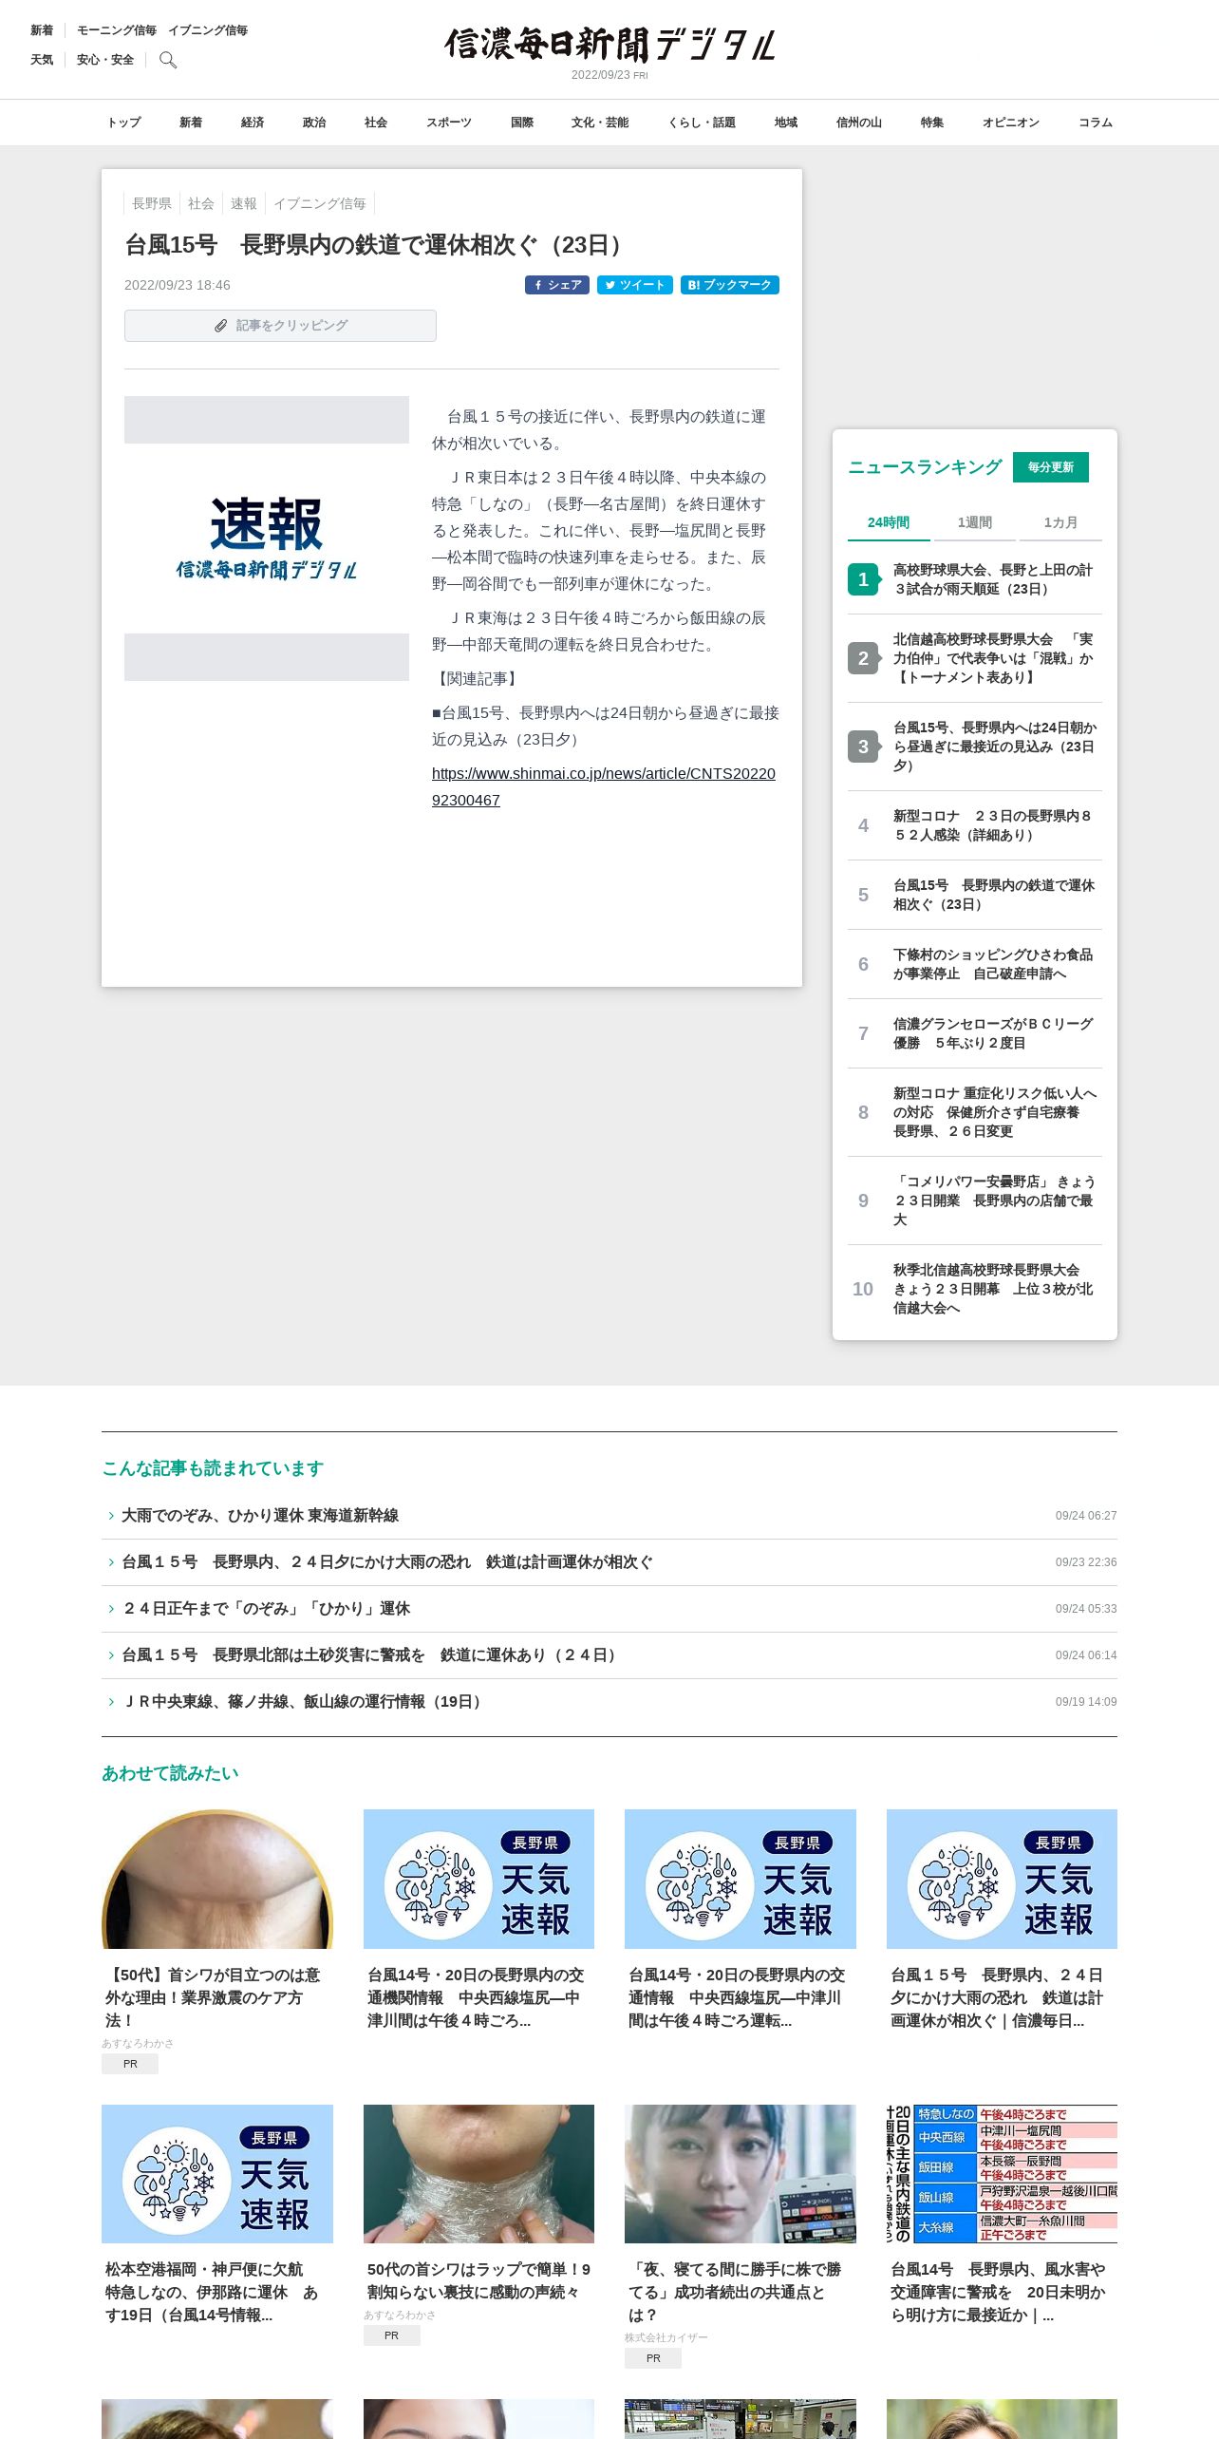Open the 社会 navigation section
This screenshot has width=1219, height=2439.
[376, 123]
